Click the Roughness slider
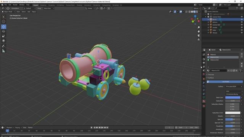244x137 pixels. (x=233, y=126)
